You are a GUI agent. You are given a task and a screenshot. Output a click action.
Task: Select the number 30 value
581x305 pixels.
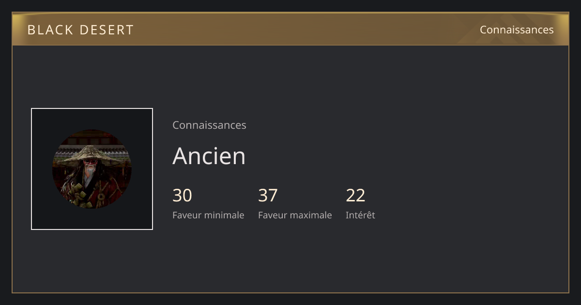(x=182, y=196)
